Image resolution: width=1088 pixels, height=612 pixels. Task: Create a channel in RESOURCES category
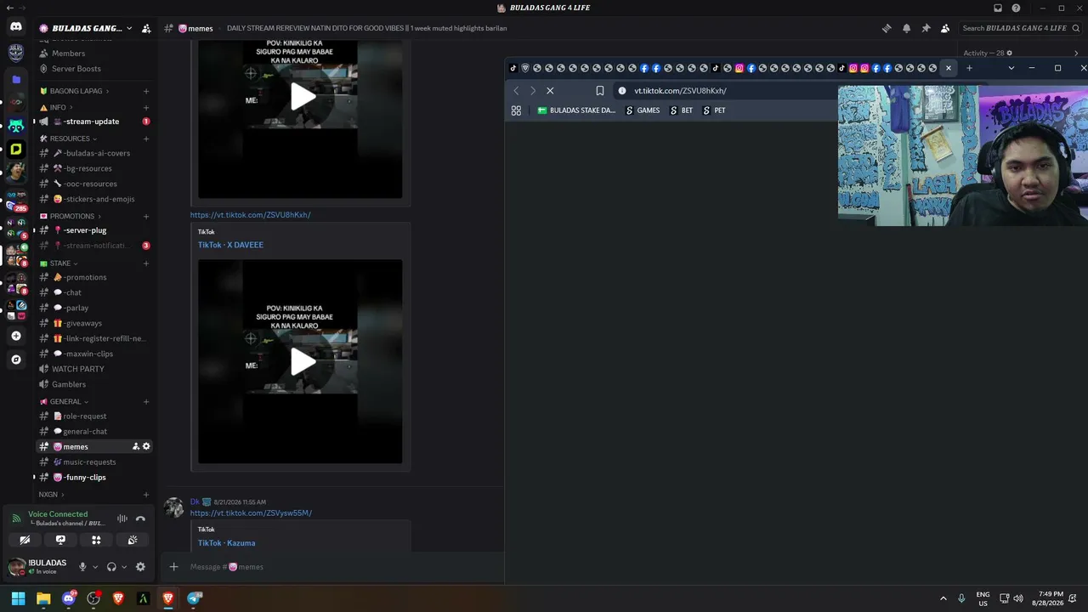pos(146,139)
